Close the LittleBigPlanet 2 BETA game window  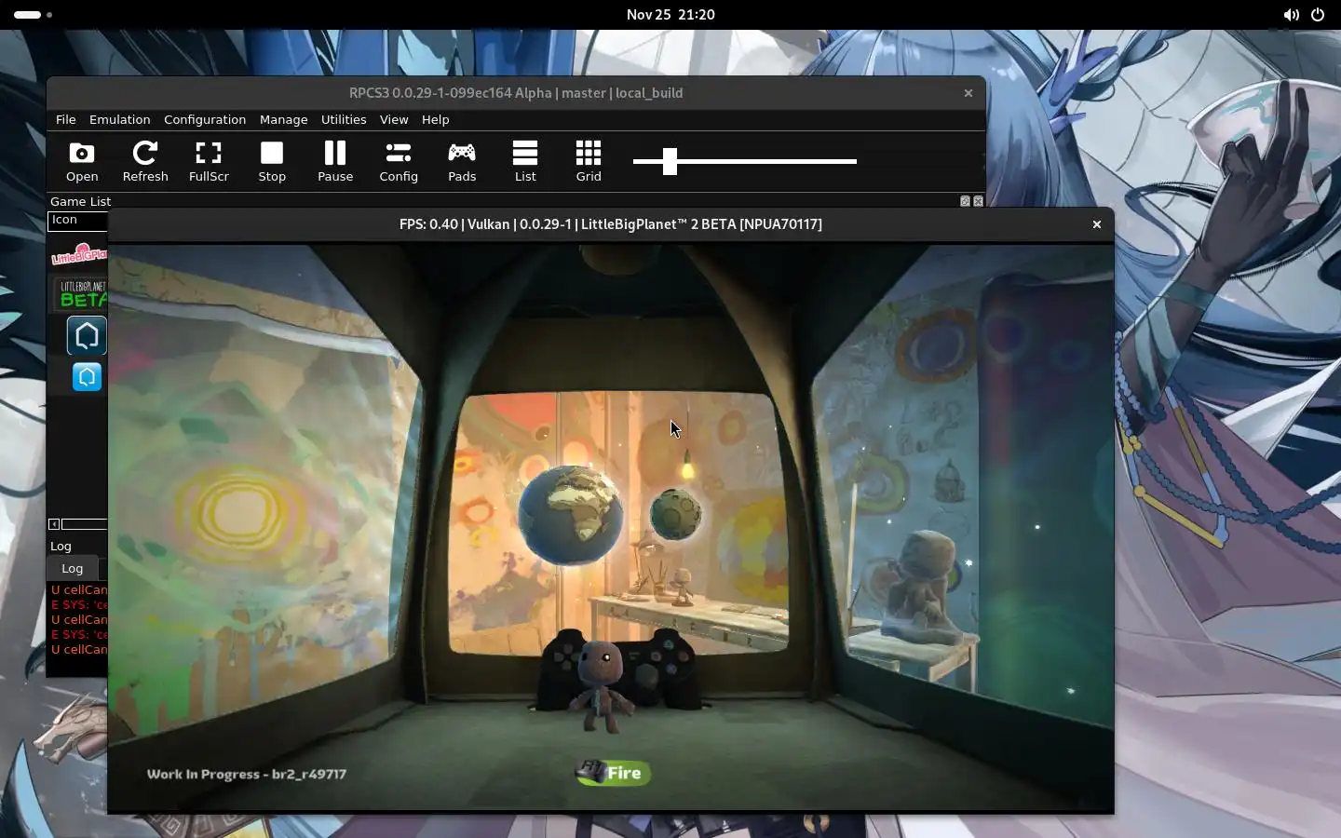(x=1097, y=224)
